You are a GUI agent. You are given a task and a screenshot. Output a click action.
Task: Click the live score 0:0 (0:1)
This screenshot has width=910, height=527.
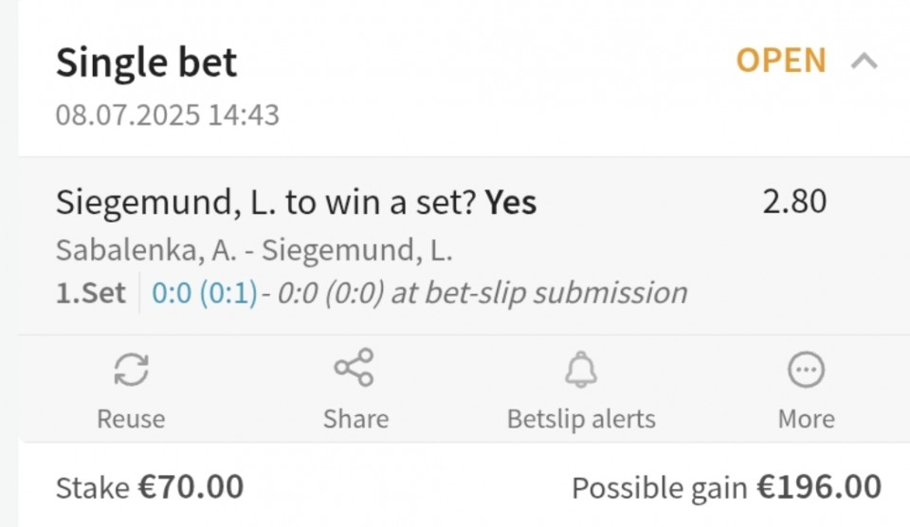[x=205, y=293]
